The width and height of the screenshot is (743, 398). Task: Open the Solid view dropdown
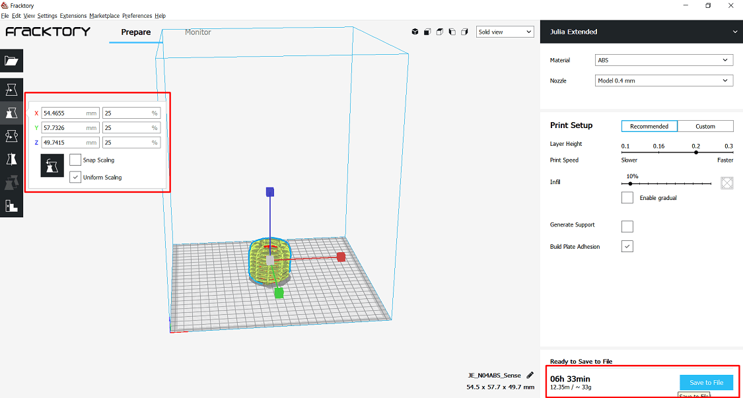pyautogui.click(x=505, y=32)
